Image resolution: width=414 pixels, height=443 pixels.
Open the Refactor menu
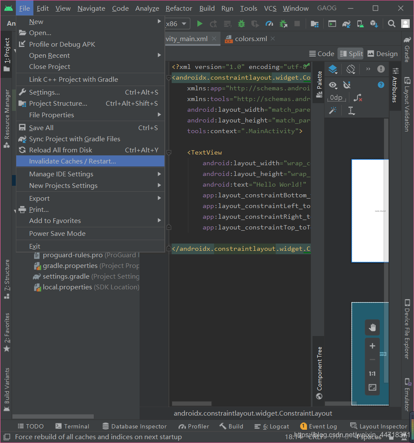click(179, 8)
